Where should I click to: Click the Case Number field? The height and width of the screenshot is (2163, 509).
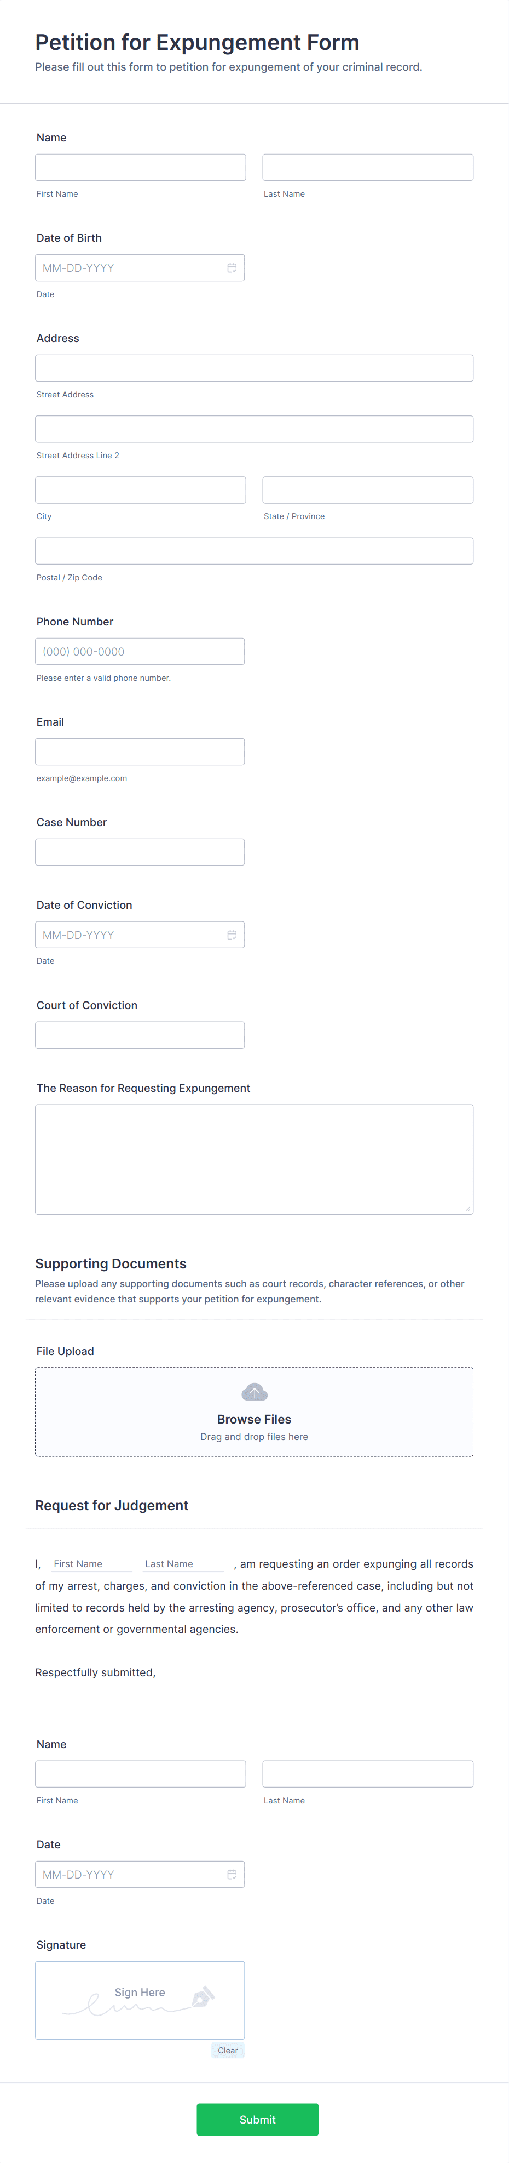pos(139,851)
